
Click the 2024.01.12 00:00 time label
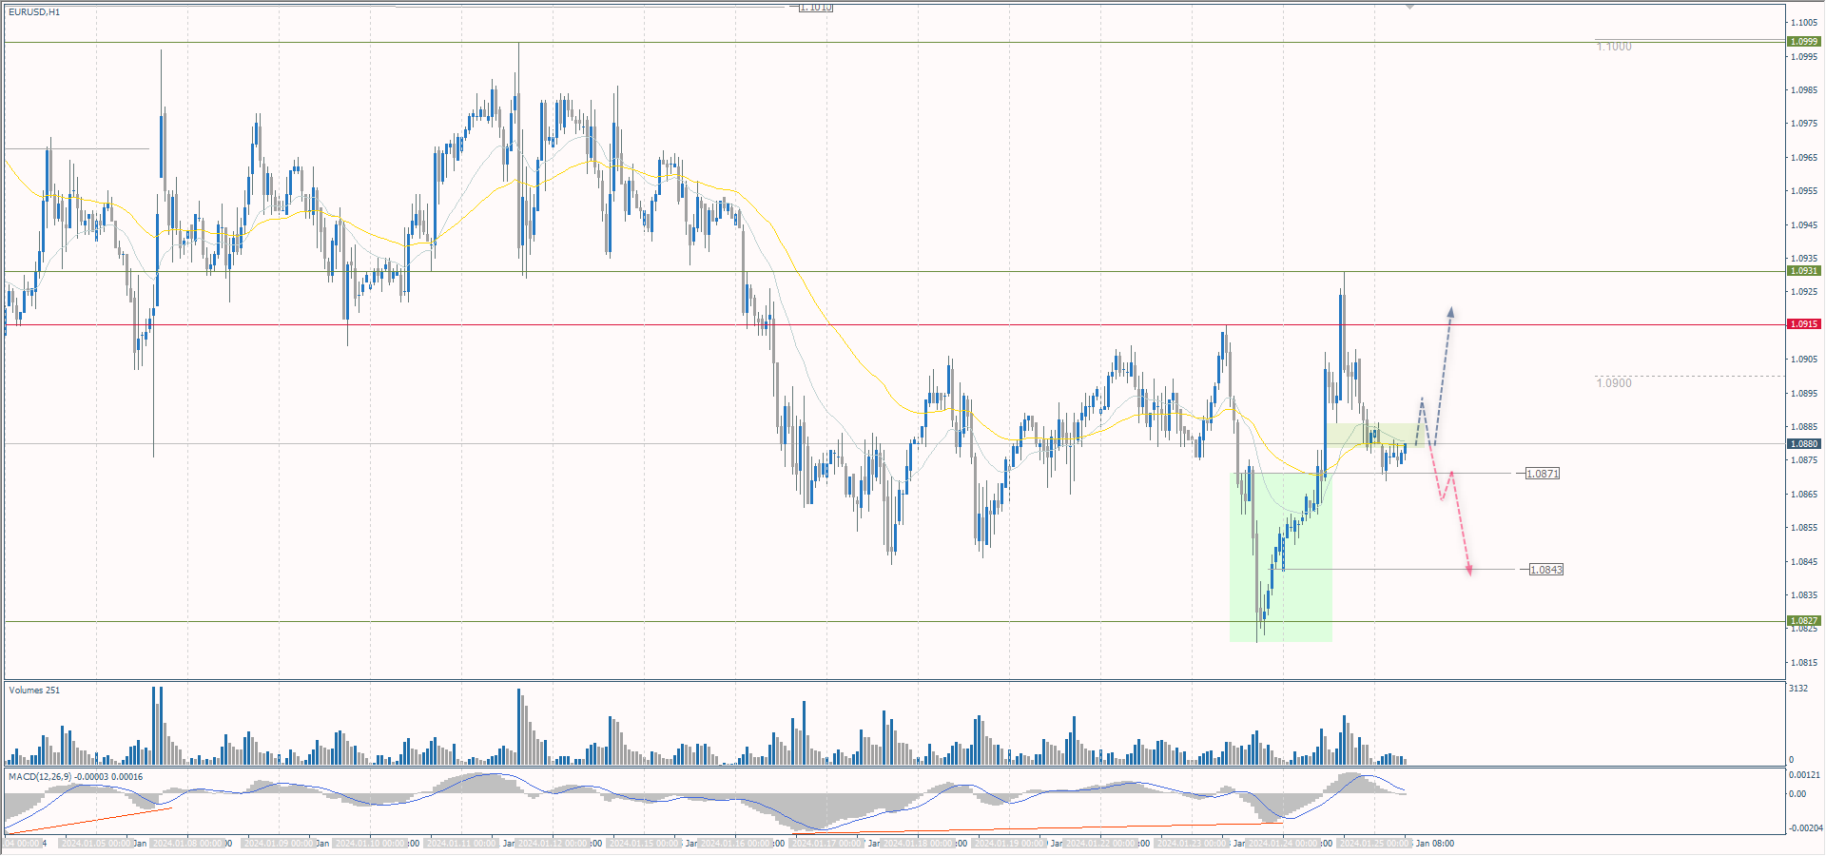coord(553,844)
